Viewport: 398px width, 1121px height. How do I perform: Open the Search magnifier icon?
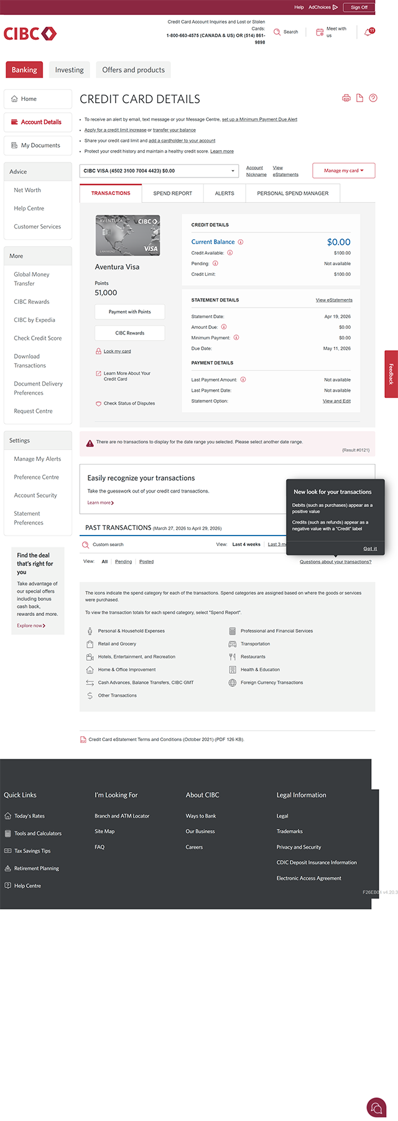(277, 32)
